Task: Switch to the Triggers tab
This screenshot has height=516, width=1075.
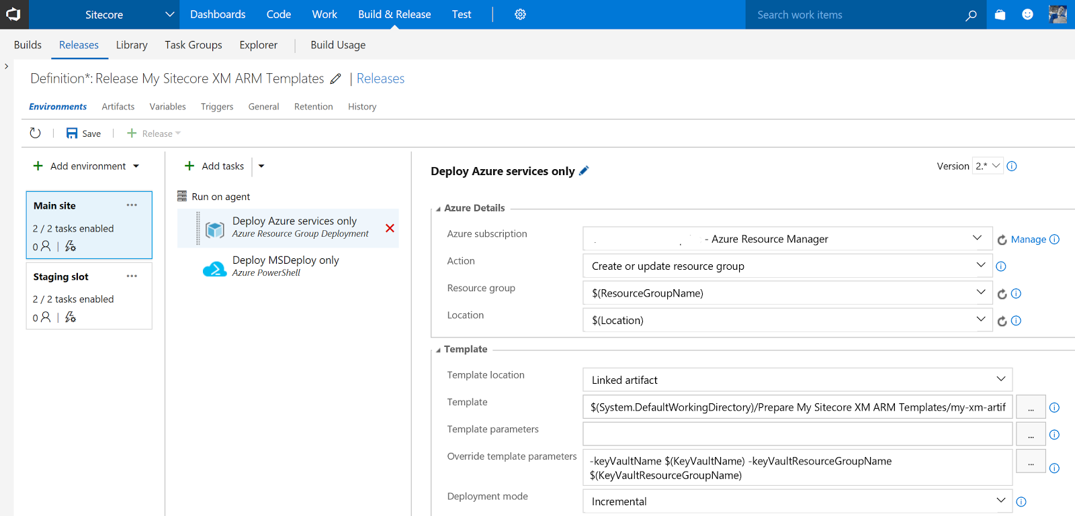Action: [x=217, y=107]
